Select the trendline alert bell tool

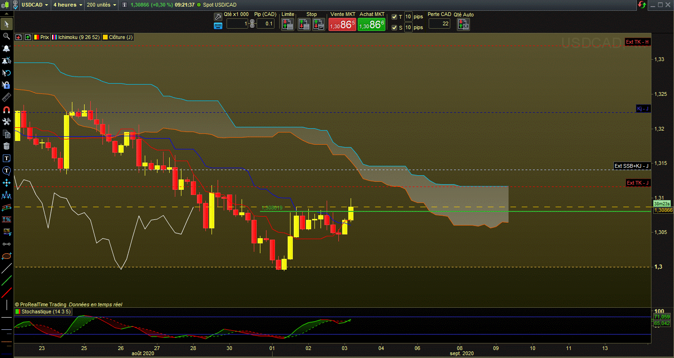[x=7, y=61]
